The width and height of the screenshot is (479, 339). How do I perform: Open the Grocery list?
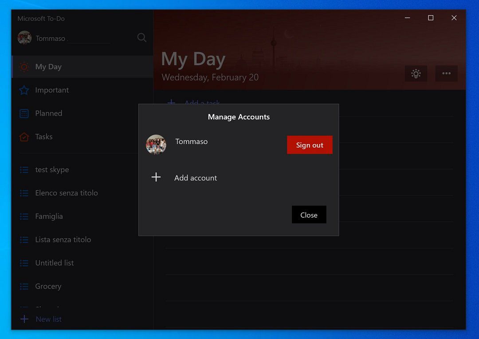tap(82, 286)
